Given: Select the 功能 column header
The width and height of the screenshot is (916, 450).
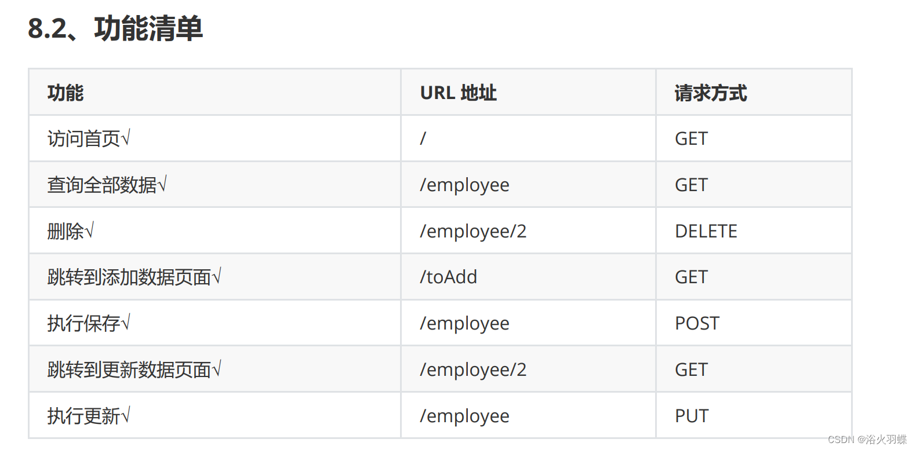Looking at the screenshot, I should click(x=66, y=93).
